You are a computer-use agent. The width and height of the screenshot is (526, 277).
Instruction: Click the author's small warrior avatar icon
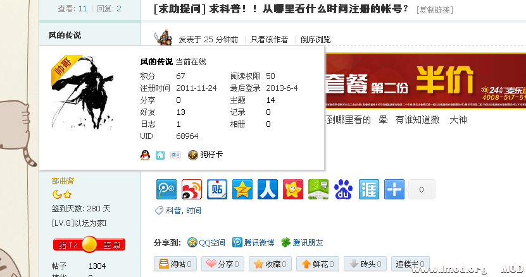163,37
